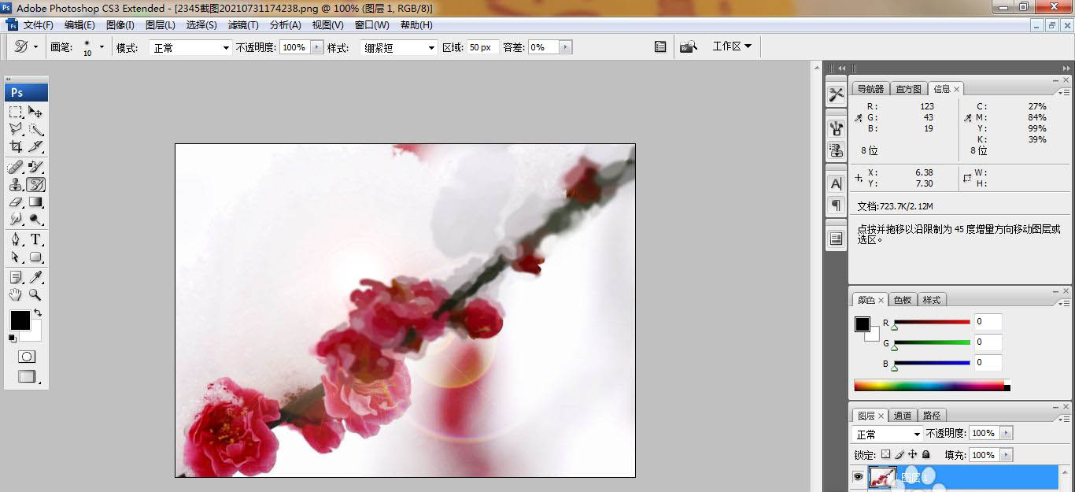Reset default foreground and background colors

pyautogui.click(x=12, y=338)
